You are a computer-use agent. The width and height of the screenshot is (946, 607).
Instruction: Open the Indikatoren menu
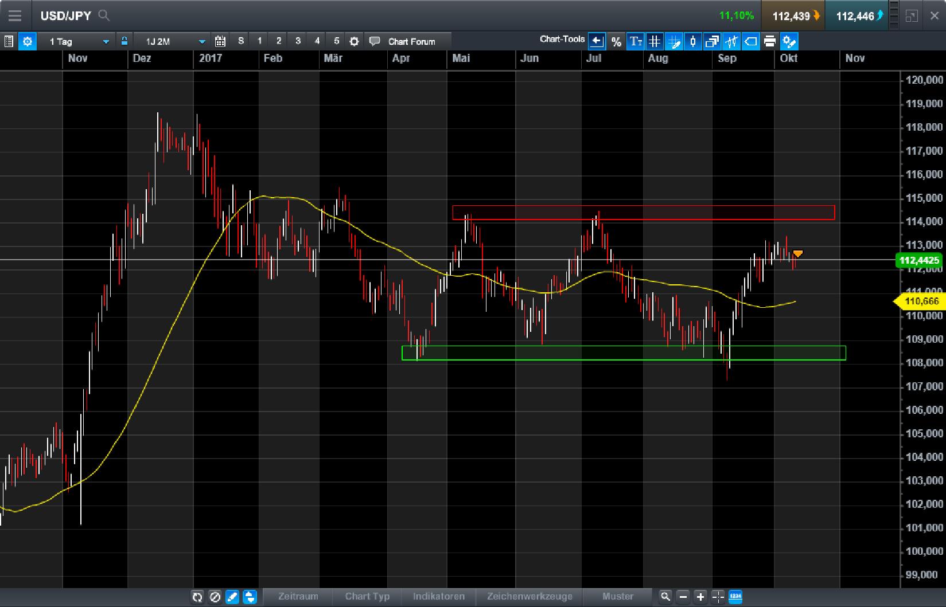coord(438,596)
